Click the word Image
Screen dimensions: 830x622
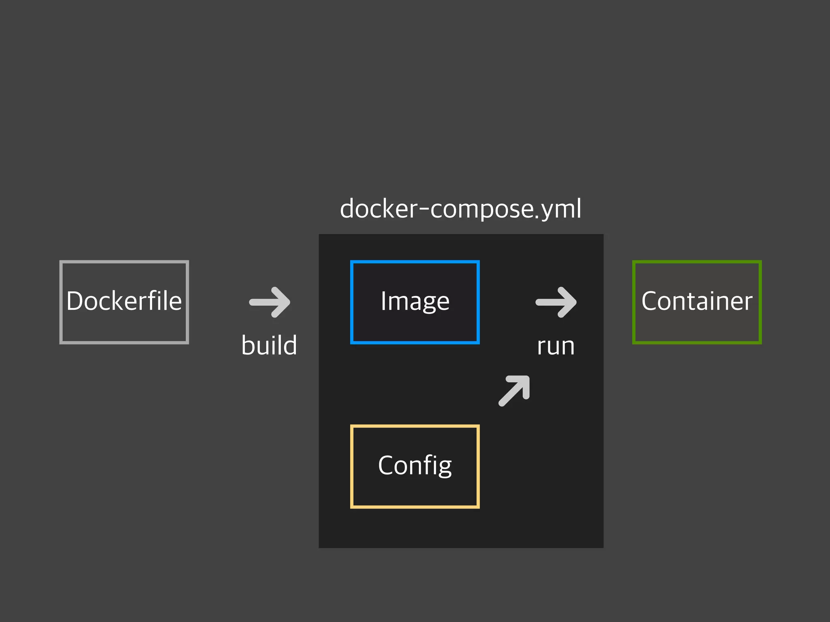tap(415, 301)
